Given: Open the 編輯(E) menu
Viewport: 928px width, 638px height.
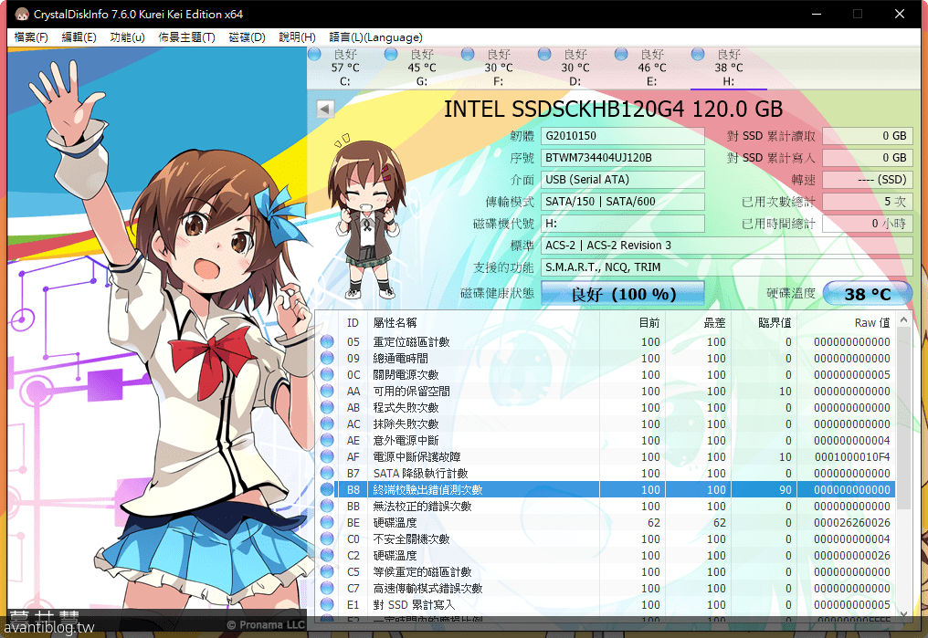Looking at the screenshot, I should point(79,37).
